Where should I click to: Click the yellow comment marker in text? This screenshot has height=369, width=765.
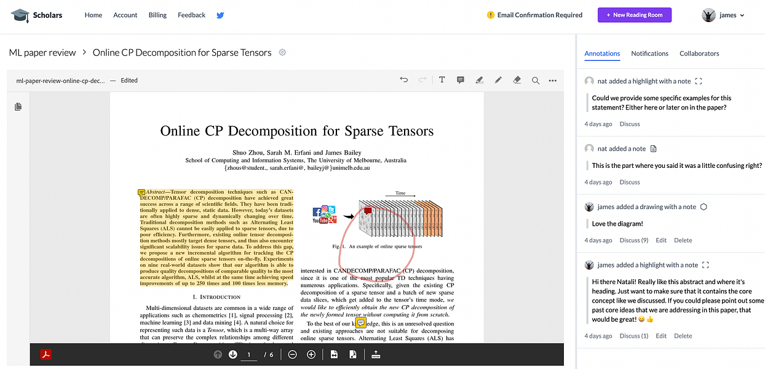(x=362, y=322)
